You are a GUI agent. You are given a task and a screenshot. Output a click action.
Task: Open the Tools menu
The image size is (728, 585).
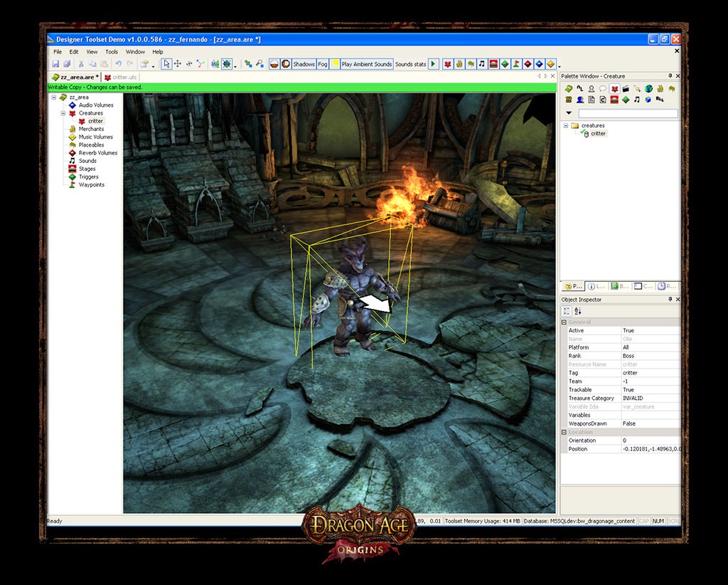(x=112, y=51)
